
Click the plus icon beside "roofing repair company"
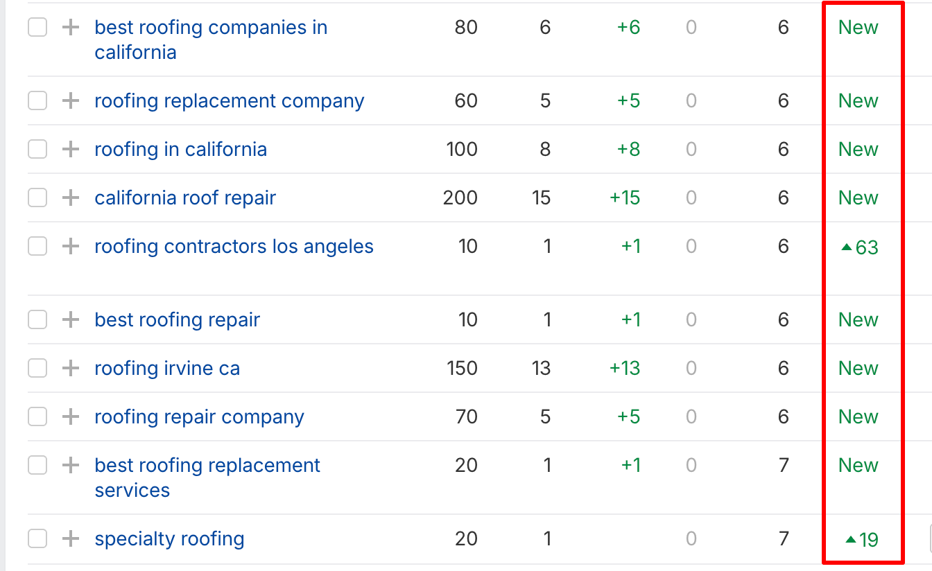coord(70,416)
